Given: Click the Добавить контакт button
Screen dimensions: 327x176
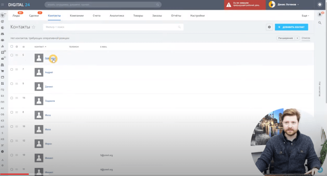Looking at the screenshot, I should [x=291, y=27].
